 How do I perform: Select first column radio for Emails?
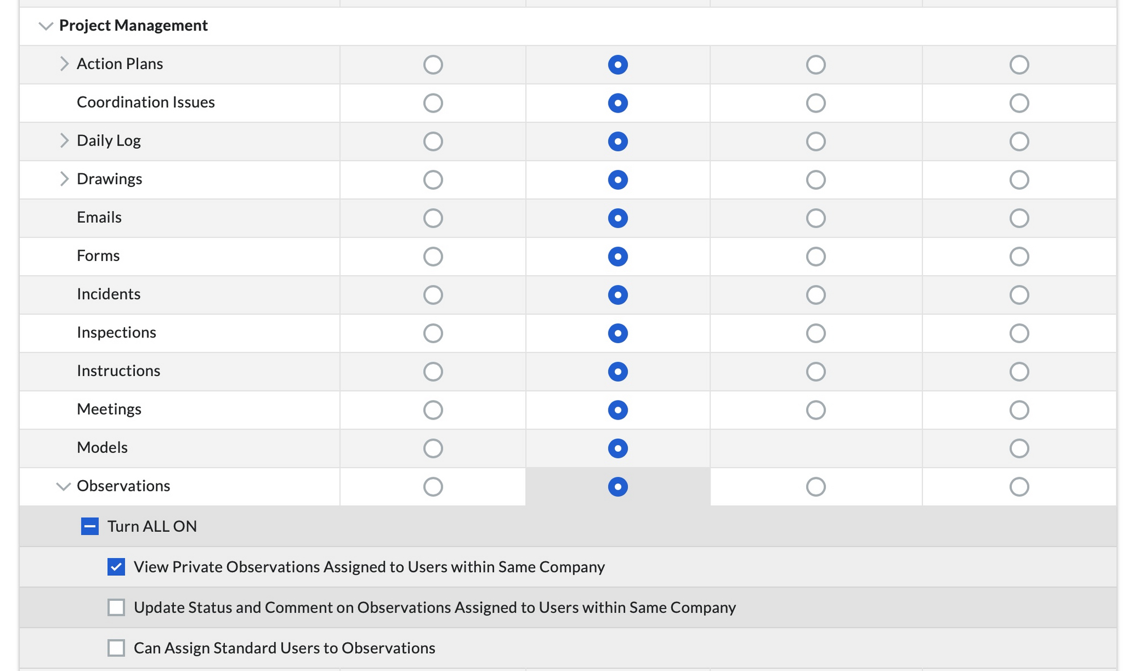coord(433,218)
